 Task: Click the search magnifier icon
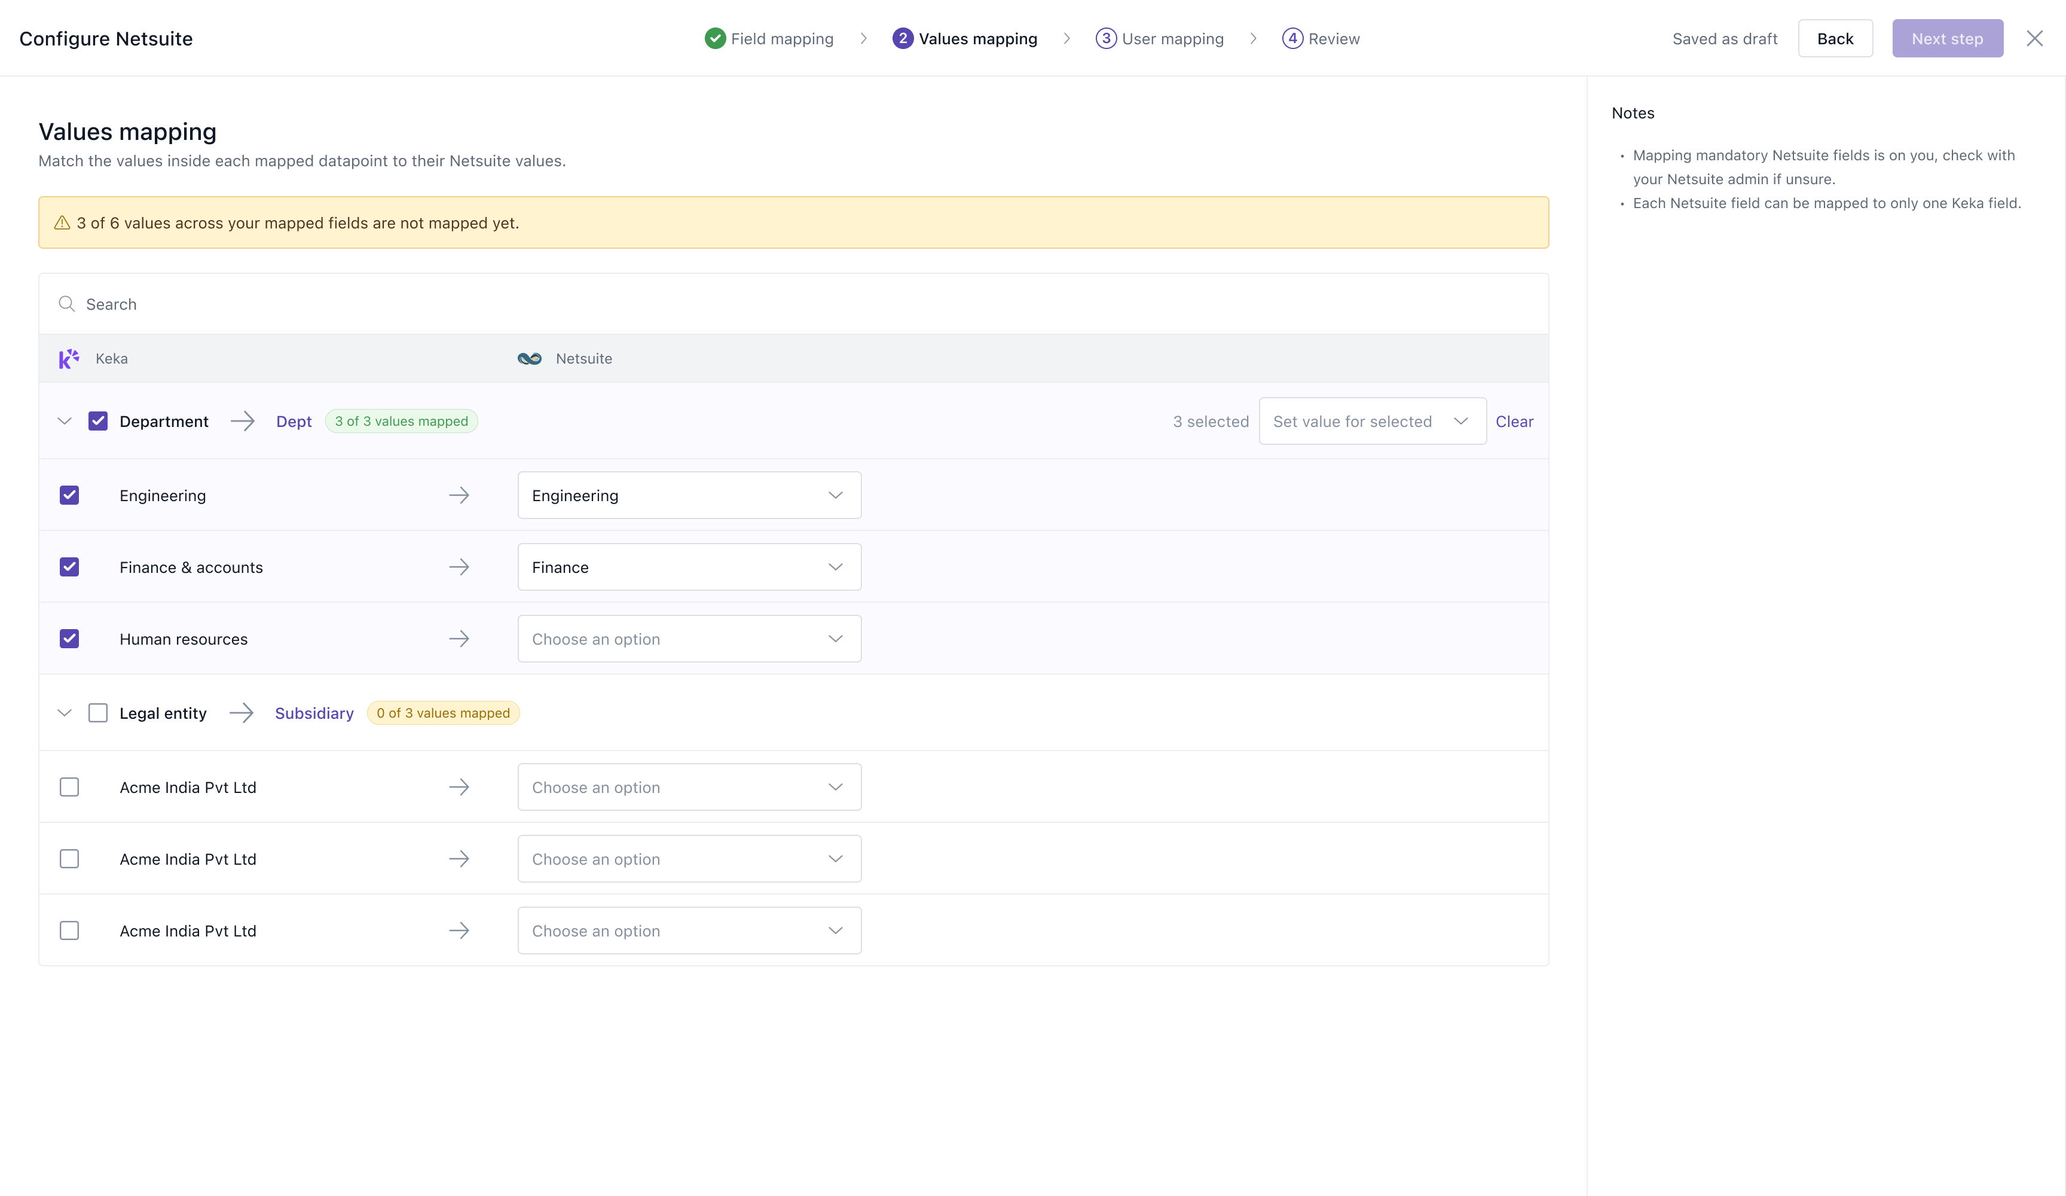click(66, 304)
